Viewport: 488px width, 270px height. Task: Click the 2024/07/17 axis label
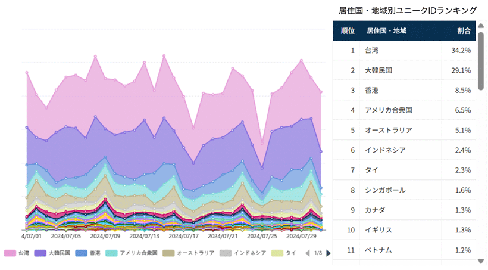click(x=184, y=237)
